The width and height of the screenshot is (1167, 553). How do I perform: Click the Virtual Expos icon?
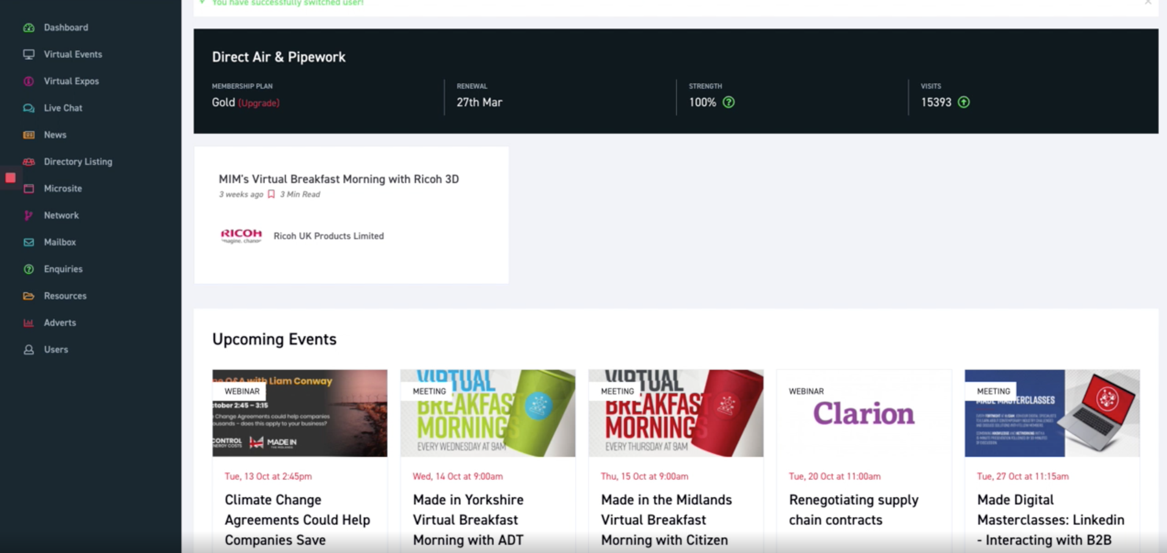(29, 81)
